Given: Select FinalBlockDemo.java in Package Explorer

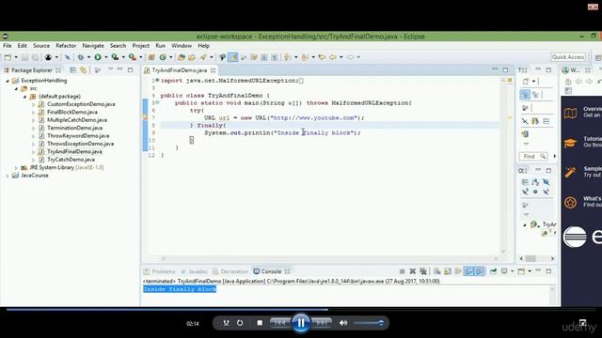Looking at the screenshot, I should (x=72, y=113).
